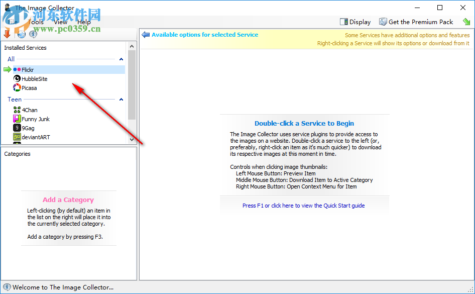475x294 pixels.
Task: Click the Installed Services heading
Action: pyautogui.click(x=26, y=48)
